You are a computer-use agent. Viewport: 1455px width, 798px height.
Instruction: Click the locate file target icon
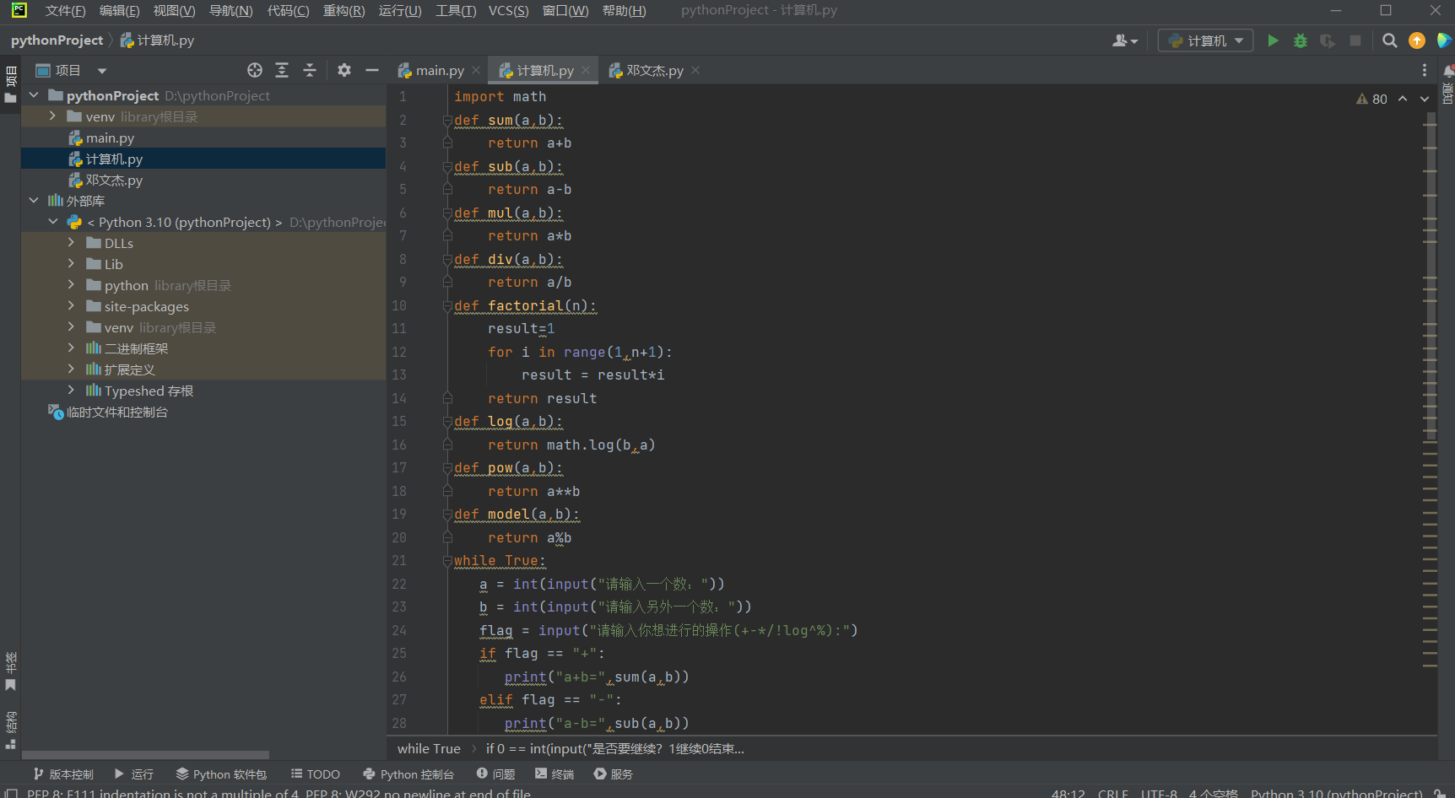tap(255, 70)
